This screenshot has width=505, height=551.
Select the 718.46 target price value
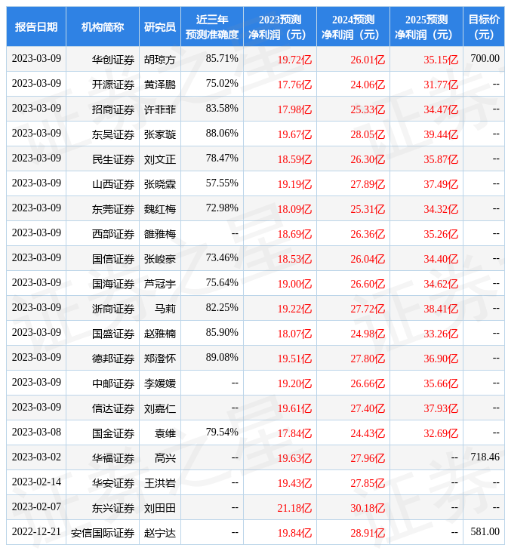tap(485, 457)
